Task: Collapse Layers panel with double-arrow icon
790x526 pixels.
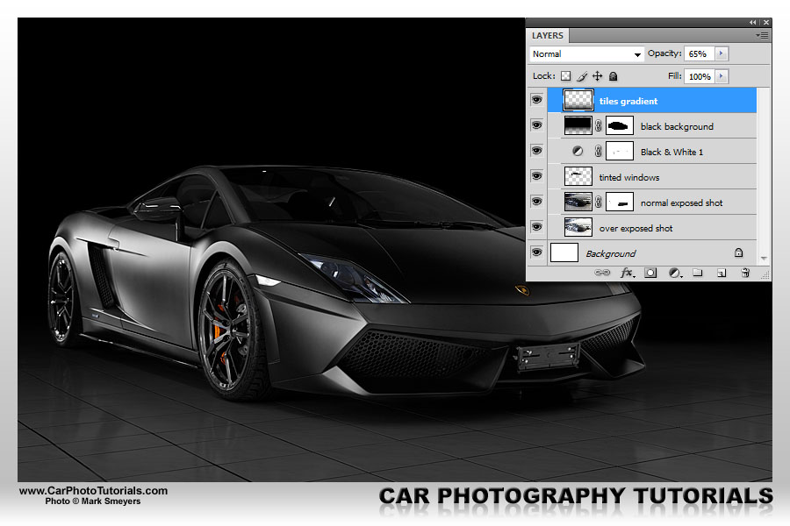Action: pos(753,22)
